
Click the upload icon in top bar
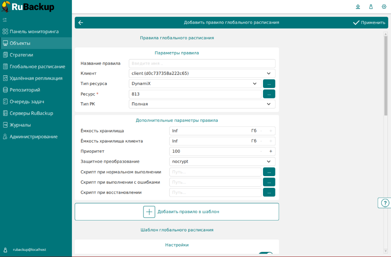pos(358,7)
